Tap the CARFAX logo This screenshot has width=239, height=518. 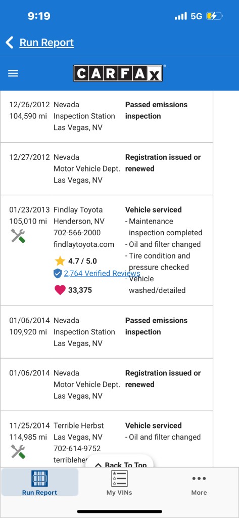tap(118, 73)
